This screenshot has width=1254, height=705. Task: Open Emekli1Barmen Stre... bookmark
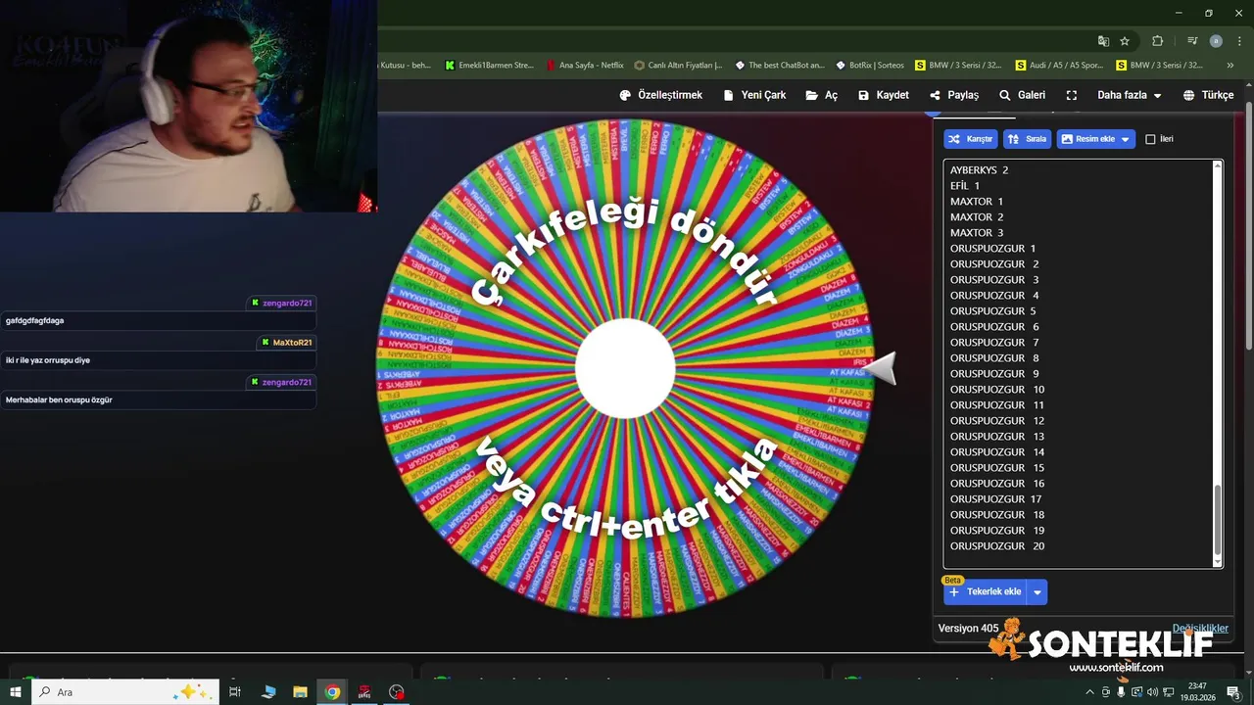[490, 66]
